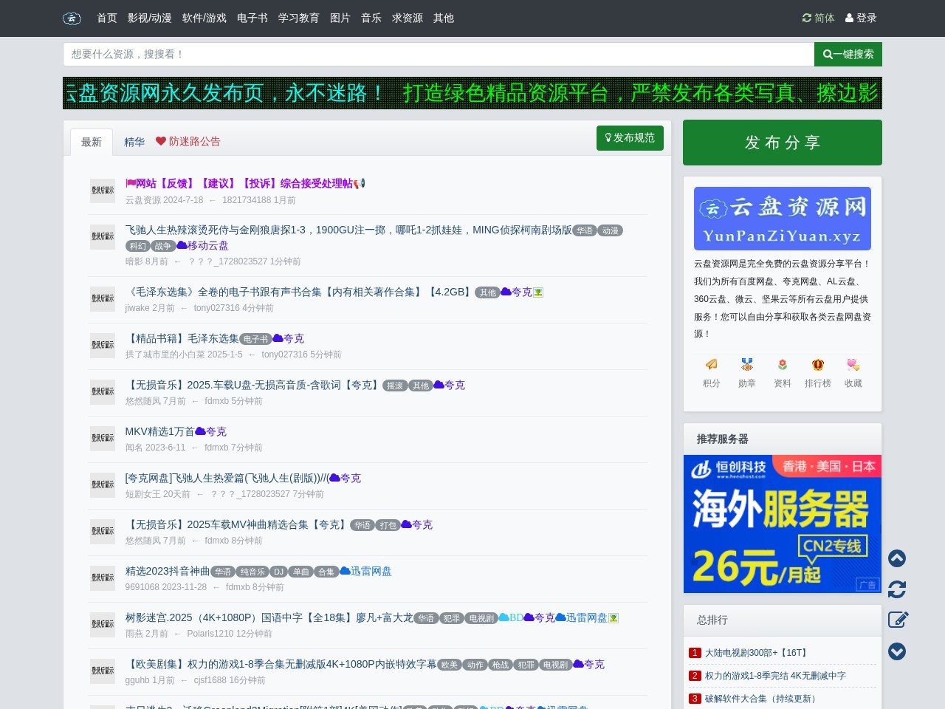Viewport: 945px width, 709px height.
Task: Switch to the 精华 tab
Action: point(134,142)
